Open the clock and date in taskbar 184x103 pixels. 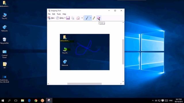[179, 100]
